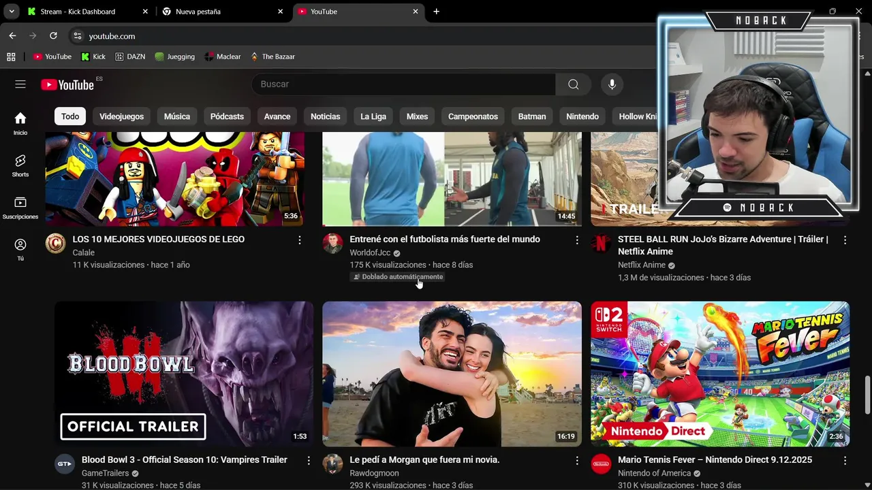Click title 'LOS 10 MEJORES VIDEOJUEGOS DE LEGO'

[x=159, y=240]
